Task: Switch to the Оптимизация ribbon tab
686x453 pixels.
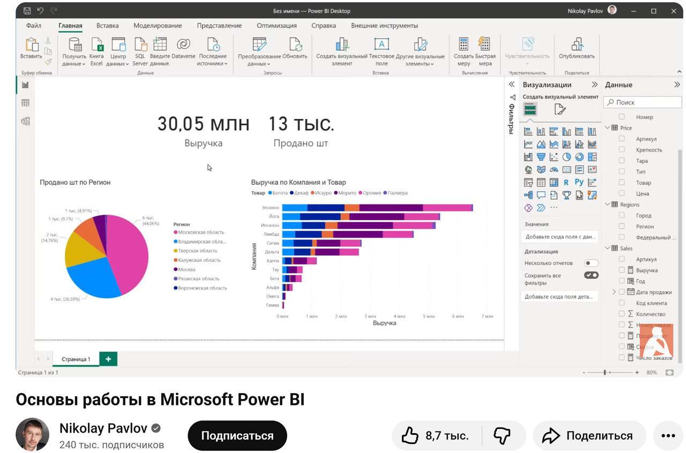Action: (277, 26)
